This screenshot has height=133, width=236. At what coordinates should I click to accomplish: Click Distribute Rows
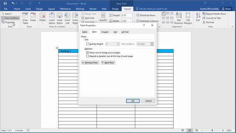(146, 15)
